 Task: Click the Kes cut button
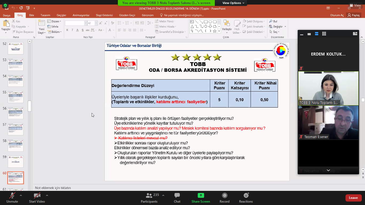point(16,21)
